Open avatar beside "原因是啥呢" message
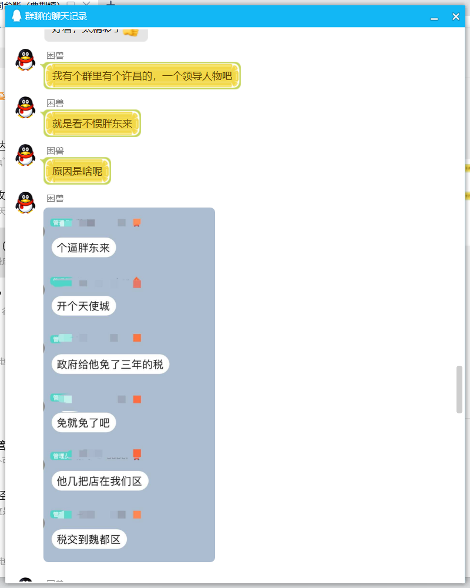This screenshot has width=470, height=588. (x=25, y=155)
